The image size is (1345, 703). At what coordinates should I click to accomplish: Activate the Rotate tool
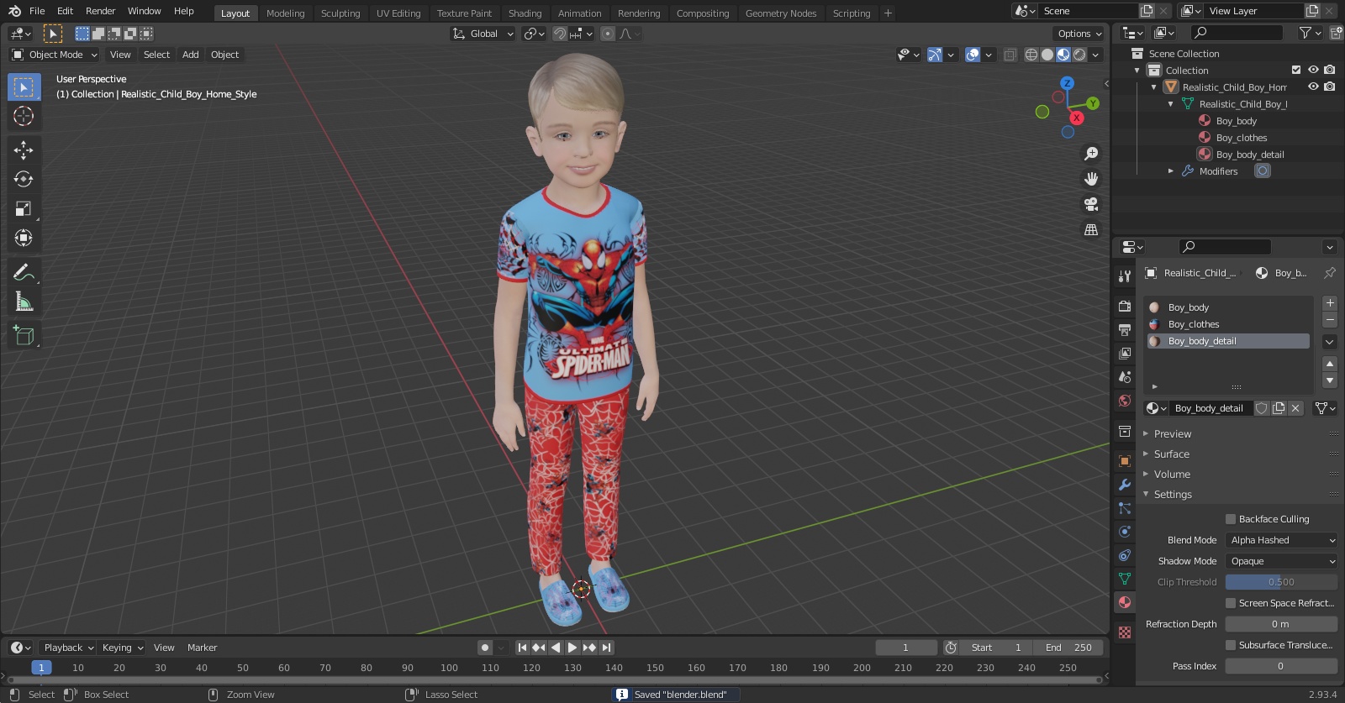(x=24, y=180)
